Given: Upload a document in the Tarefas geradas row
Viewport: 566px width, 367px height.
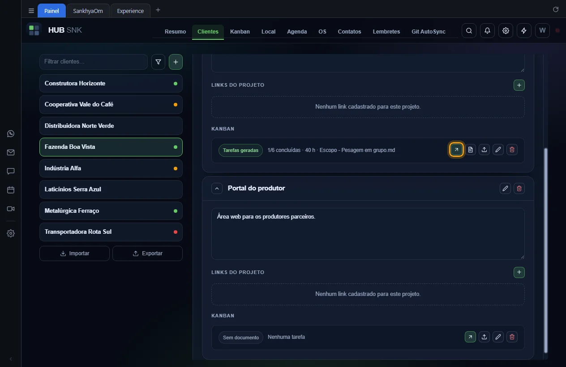Looking at the screenshot, I should tap(484, 150).
